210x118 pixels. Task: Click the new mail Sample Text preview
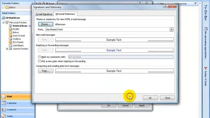(115, 40)
